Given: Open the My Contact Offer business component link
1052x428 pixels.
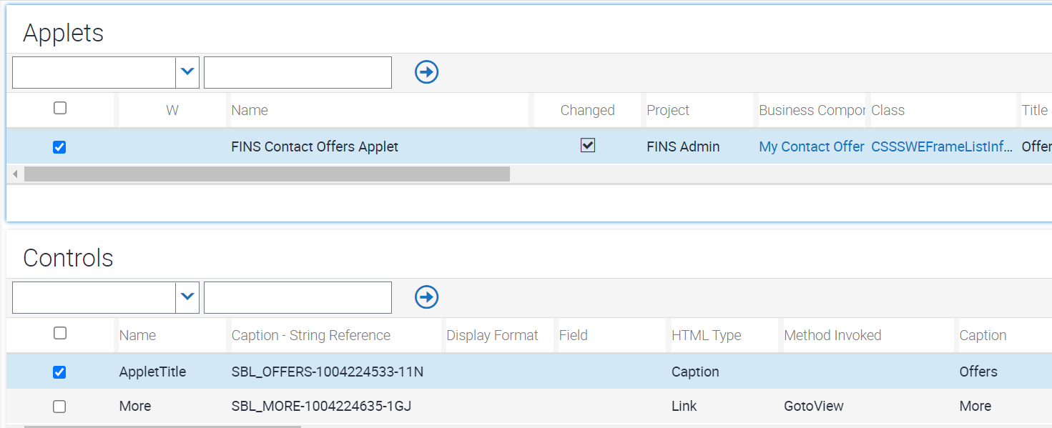Looking at the screenshot, I should pyautogui.click(x=811, y=146).
